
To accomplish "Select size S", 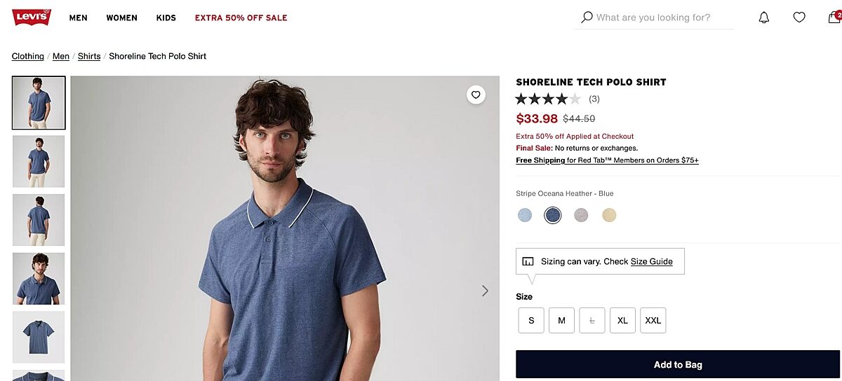I will 531,321.
